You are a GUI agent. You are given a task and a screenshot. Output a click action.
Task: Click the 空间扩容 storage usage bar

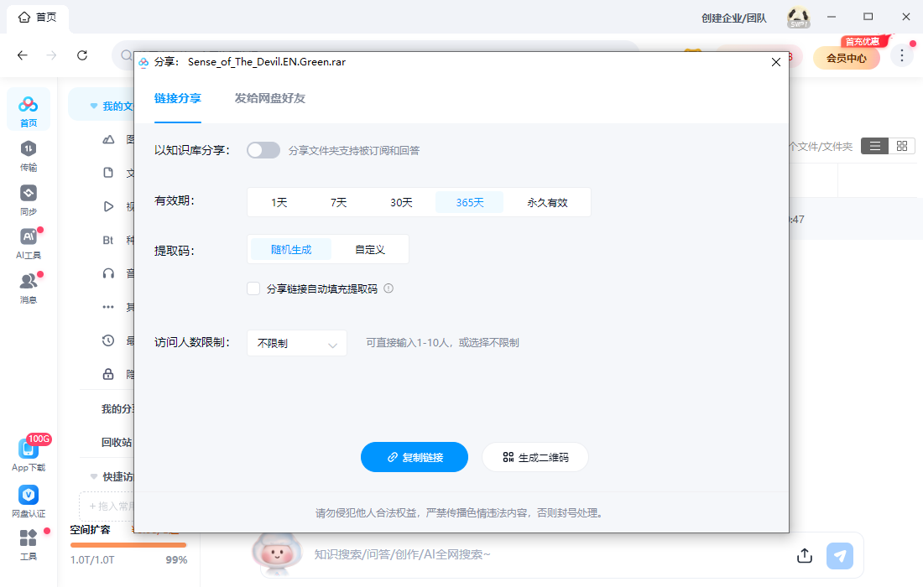[128, 544]
